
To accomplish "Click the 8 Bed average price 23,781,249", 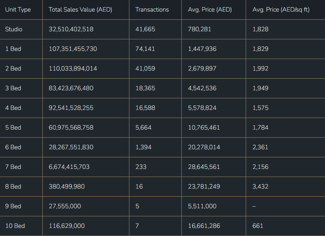I will tap(204, 187).
